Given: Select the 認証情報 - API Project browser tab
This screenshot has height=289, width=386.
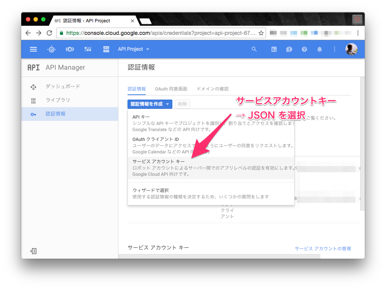Looking at the screenshot, I should click(x=93, y=21).
